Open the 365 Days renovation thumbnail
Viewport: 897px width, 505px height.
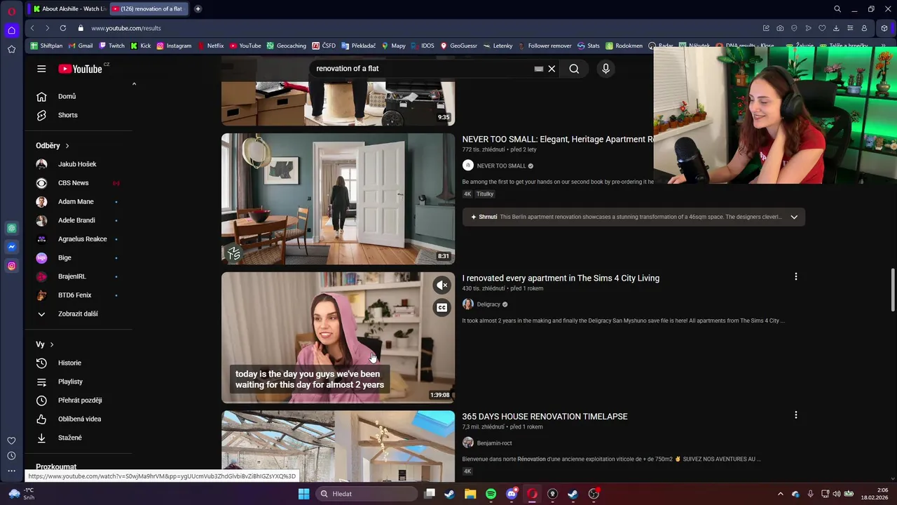point(338,446)
